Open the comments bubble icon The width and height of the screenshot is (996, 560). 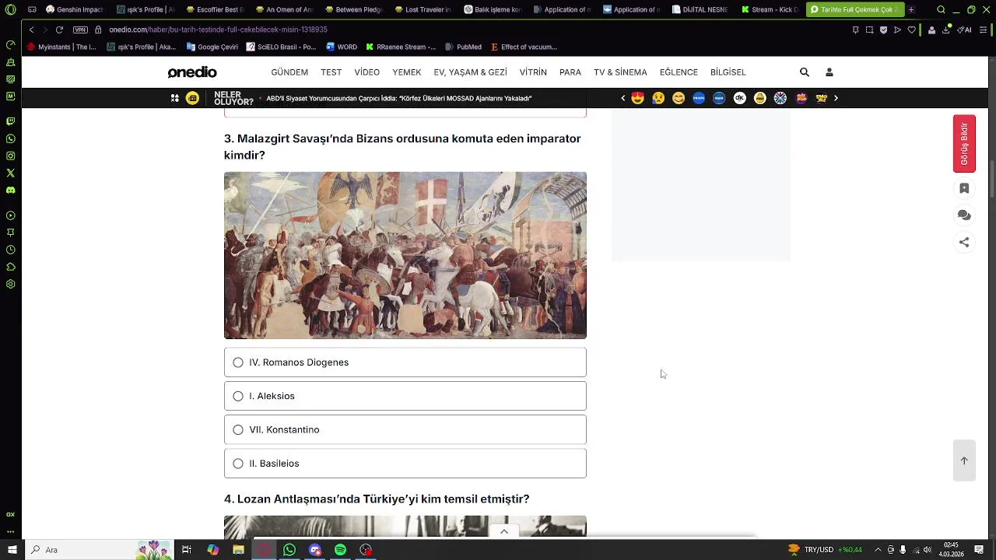964,215
